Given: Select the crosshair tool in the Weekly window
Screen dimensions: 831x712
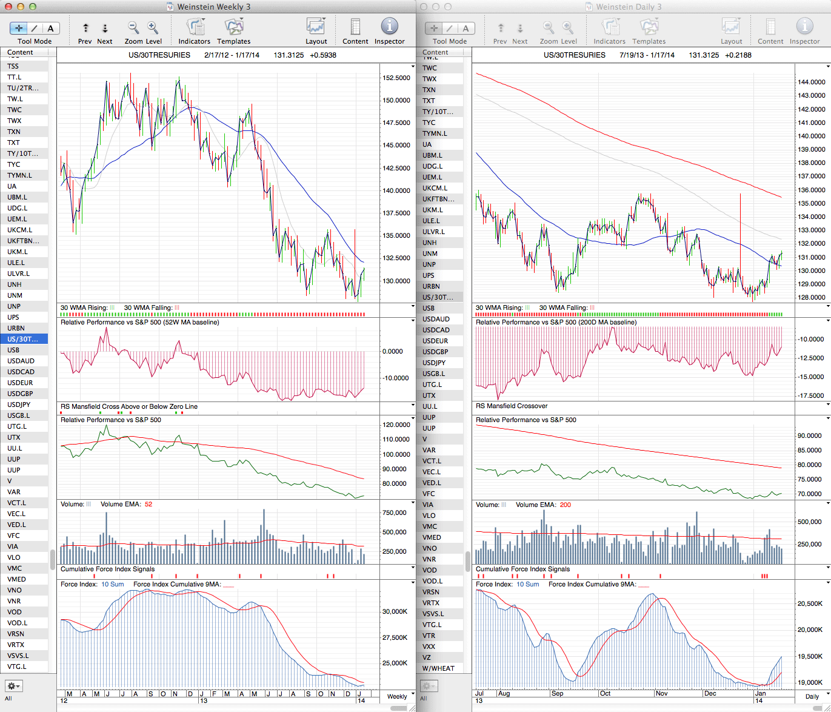Looking at the screenshot, I should [19, 28].
